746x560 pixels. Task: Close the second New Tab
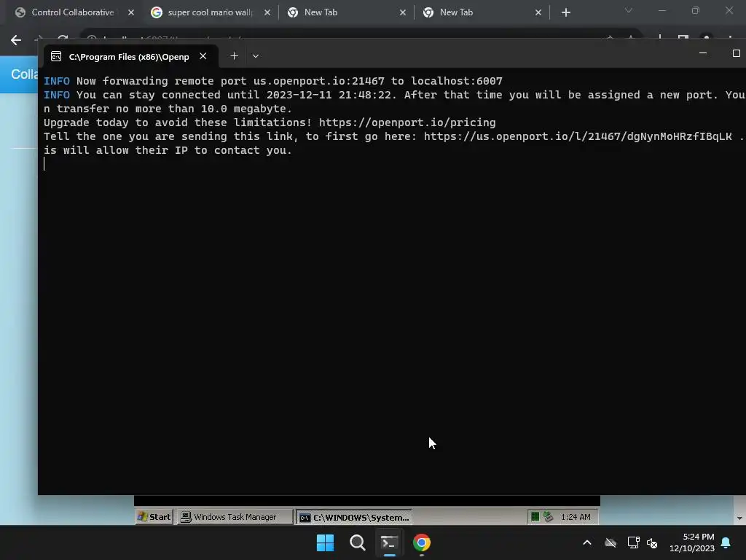pyautogui.click(x=538, y=12)
